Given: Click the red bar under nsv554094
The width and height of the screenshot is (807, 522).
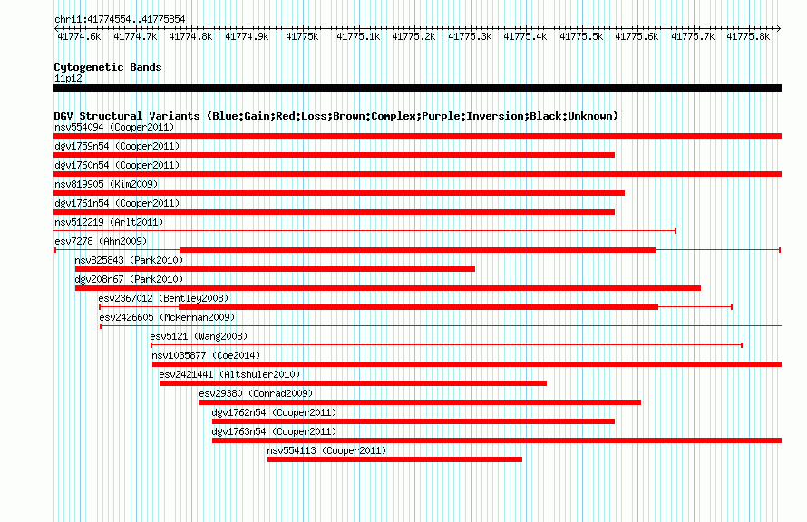Looking at the screenshot, I should [417, 136].
